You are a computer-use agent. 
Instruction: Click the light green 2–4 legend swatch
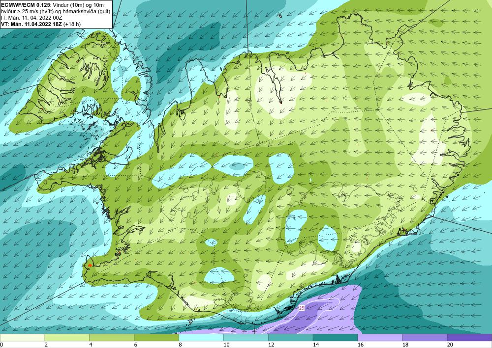pos(67,337)
